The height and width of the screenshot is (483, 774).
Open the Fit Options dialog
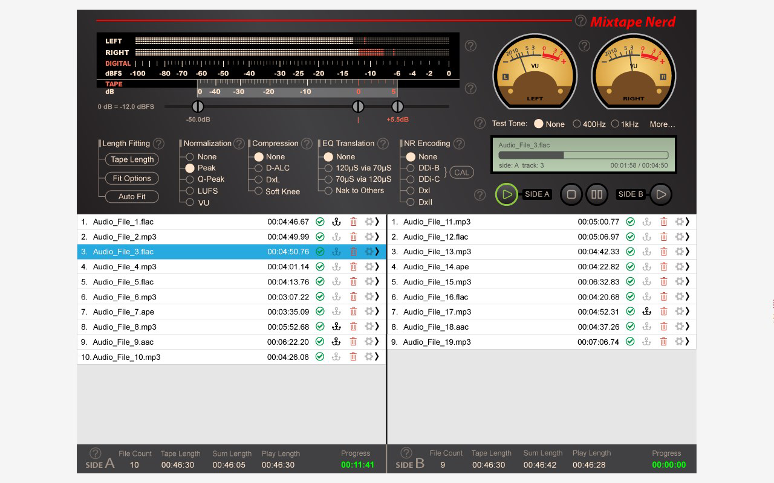(132, 178)
